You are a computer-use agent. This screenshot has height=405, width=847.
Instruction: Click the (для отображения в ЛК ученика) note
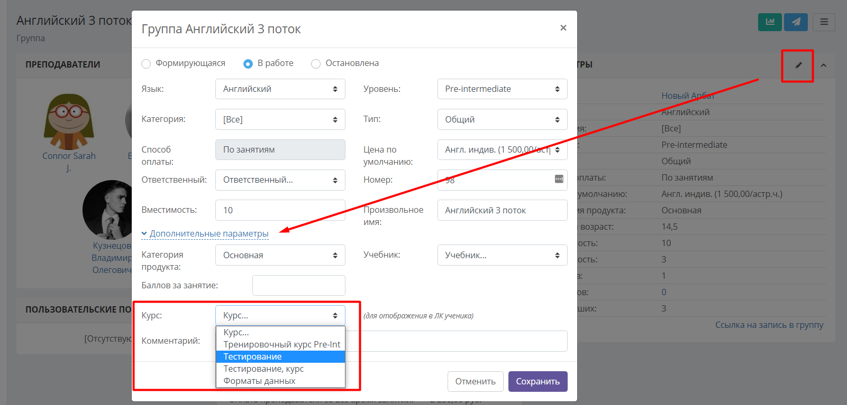click(x=418, y=316)
